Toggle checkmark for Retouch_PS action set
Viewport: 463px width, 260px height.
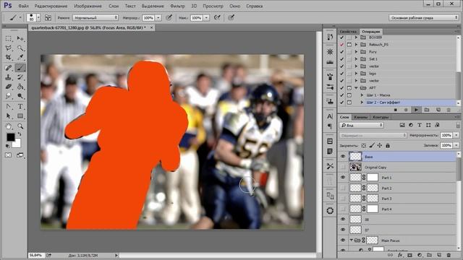point(342,45)
